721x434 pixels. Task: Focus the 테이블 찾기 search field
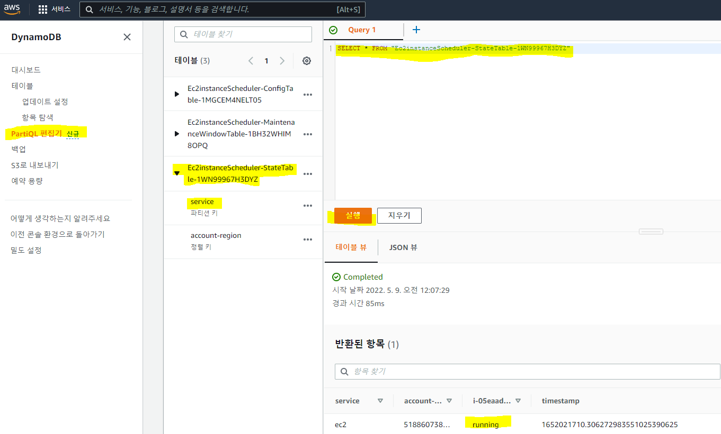[243, 34]
